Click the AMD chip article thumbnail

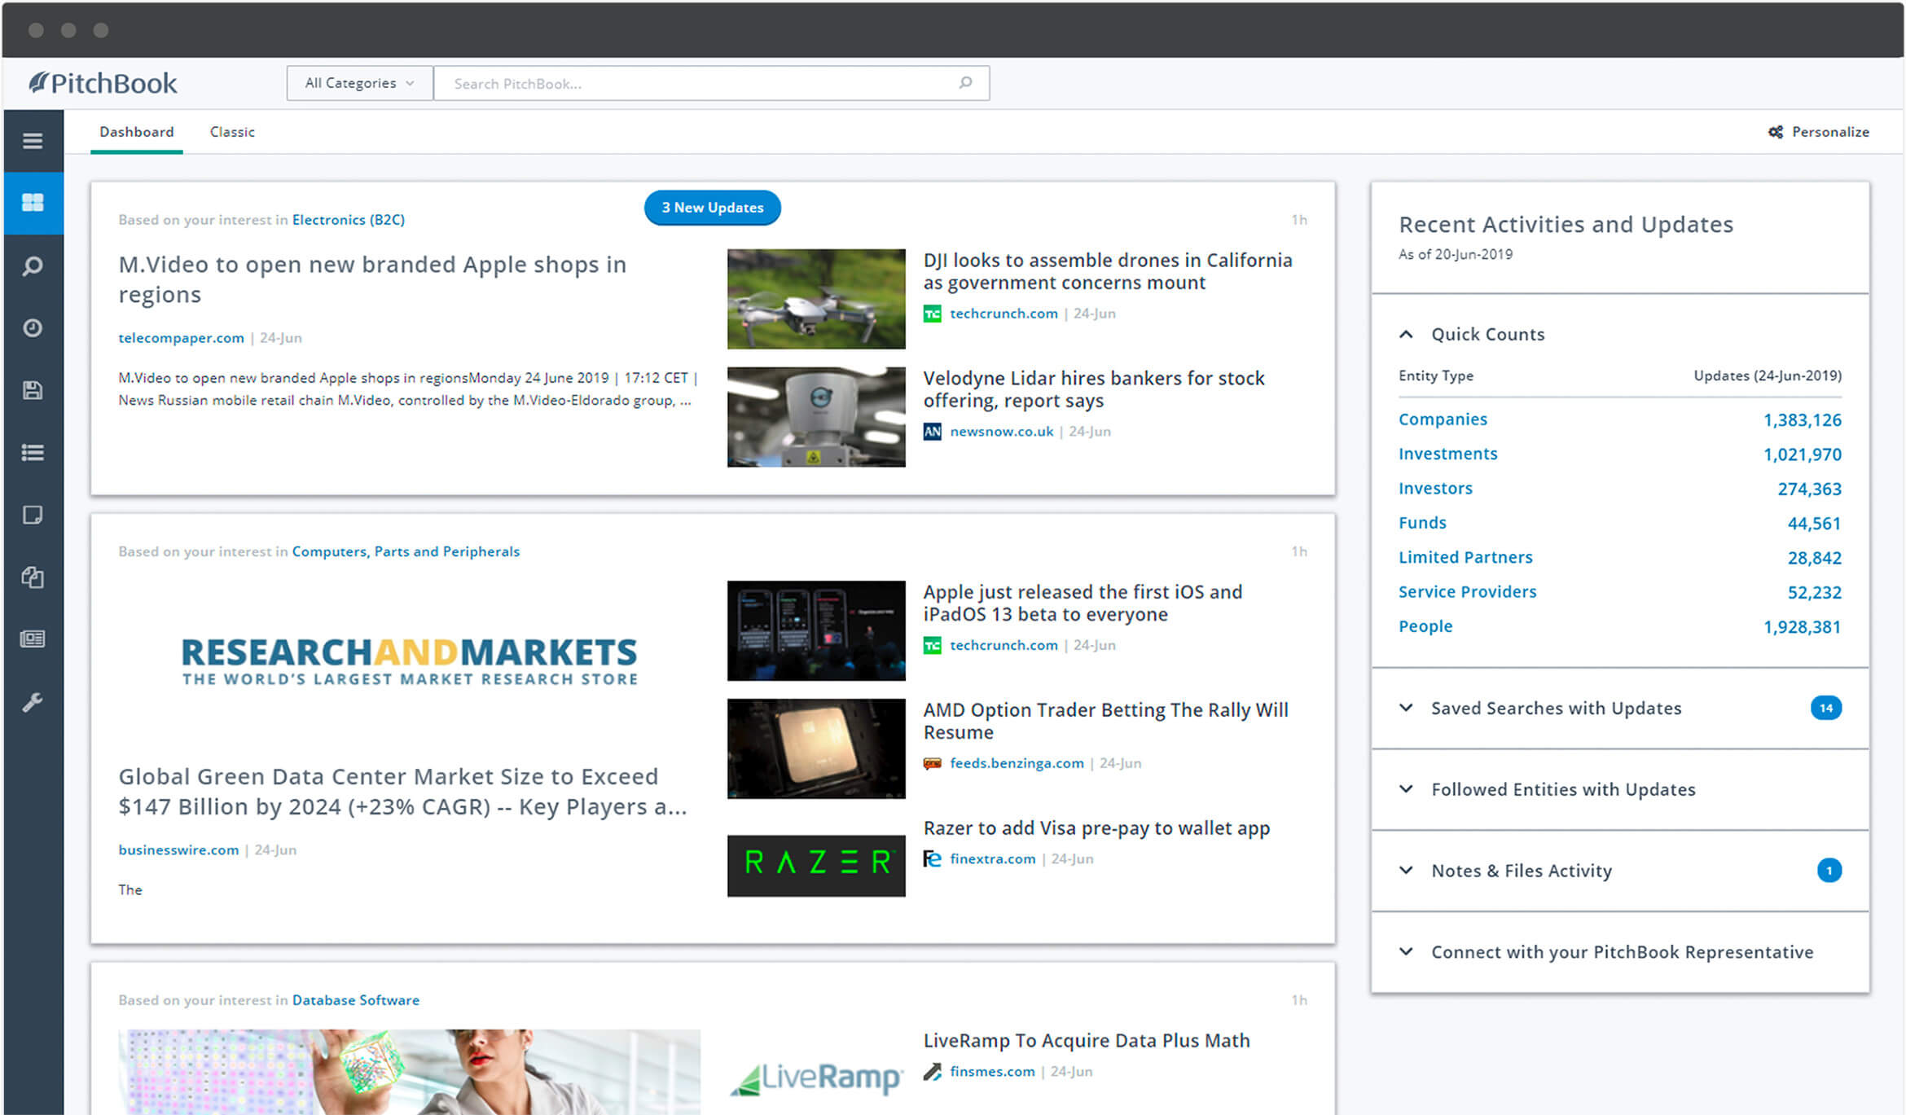pos(816,748)
